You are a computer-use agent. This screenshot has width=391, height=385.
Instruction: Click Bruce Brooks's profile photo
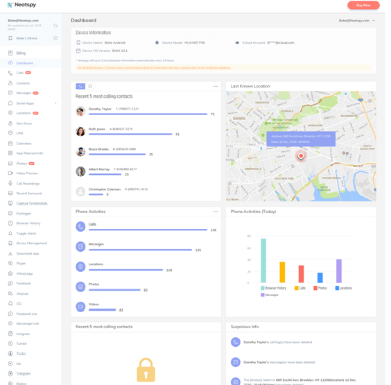[x=80, y=151]
